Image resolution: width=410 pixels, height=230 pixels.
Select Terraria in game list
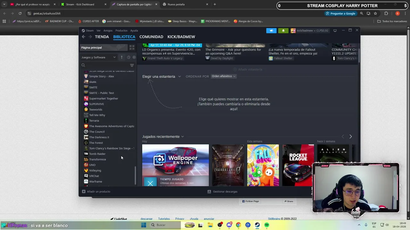point(94,121)
